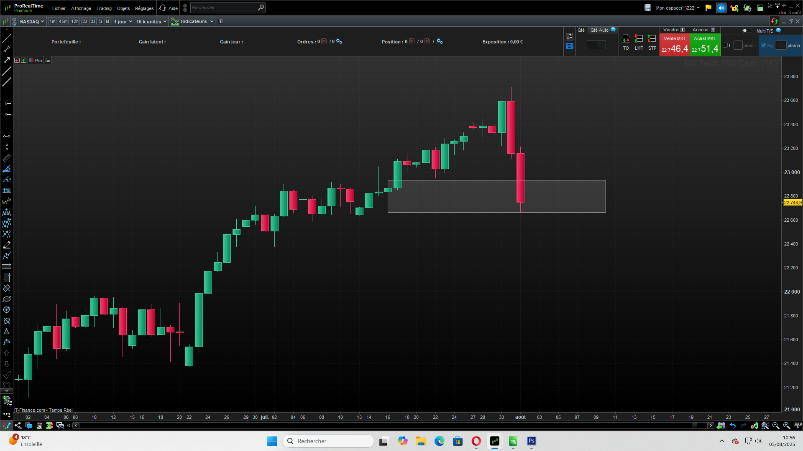Click the Vente MKT sell button
Screen dimensions: 803x451
click(x=675, y=45)
